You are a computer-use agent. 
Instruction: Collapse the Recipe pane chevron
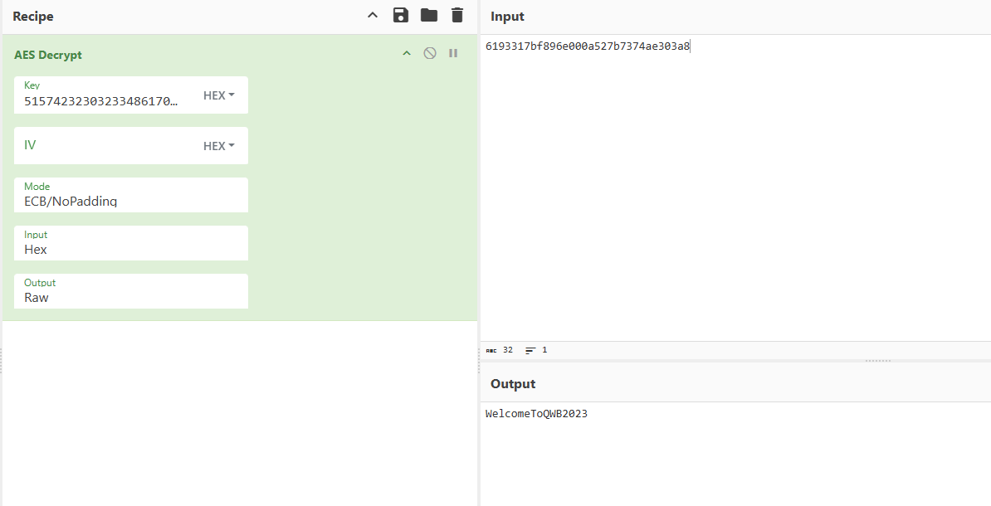[373, 15]
